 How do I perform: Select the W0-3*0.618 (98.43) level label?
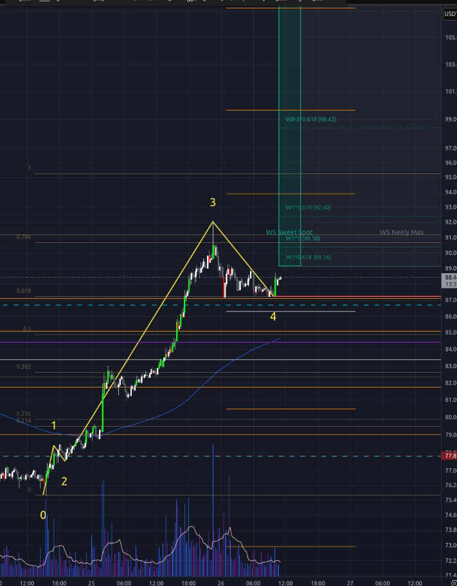tap(311, 119)
